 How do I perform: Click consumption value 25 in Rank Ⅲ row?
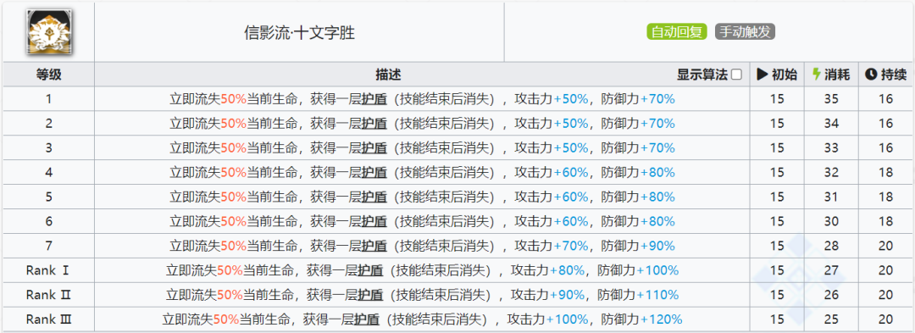[x=831, y=319]
